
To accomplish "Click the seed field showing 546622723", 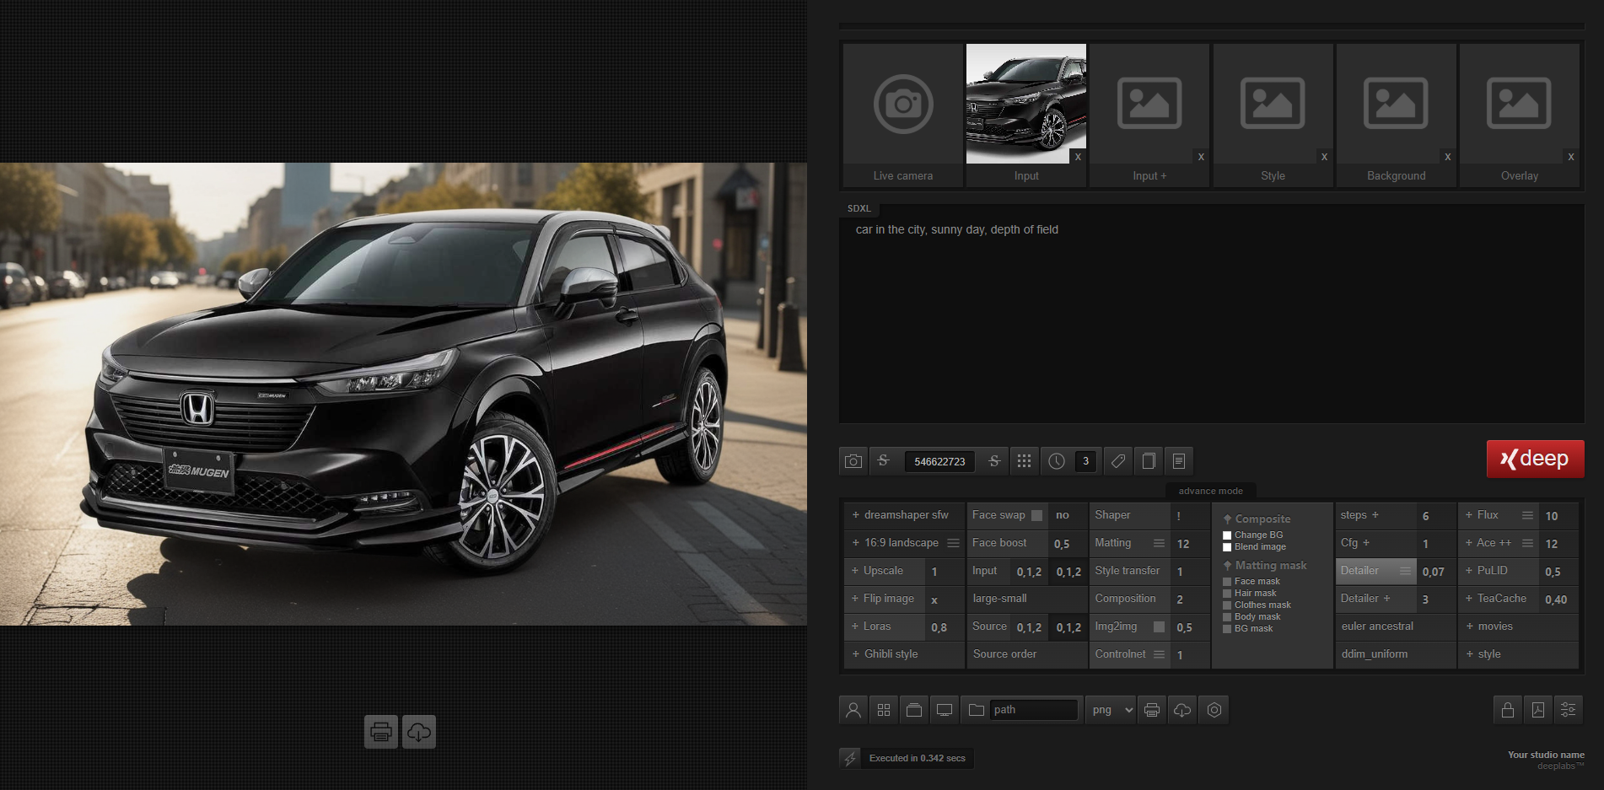I will [x=939, y=461].
